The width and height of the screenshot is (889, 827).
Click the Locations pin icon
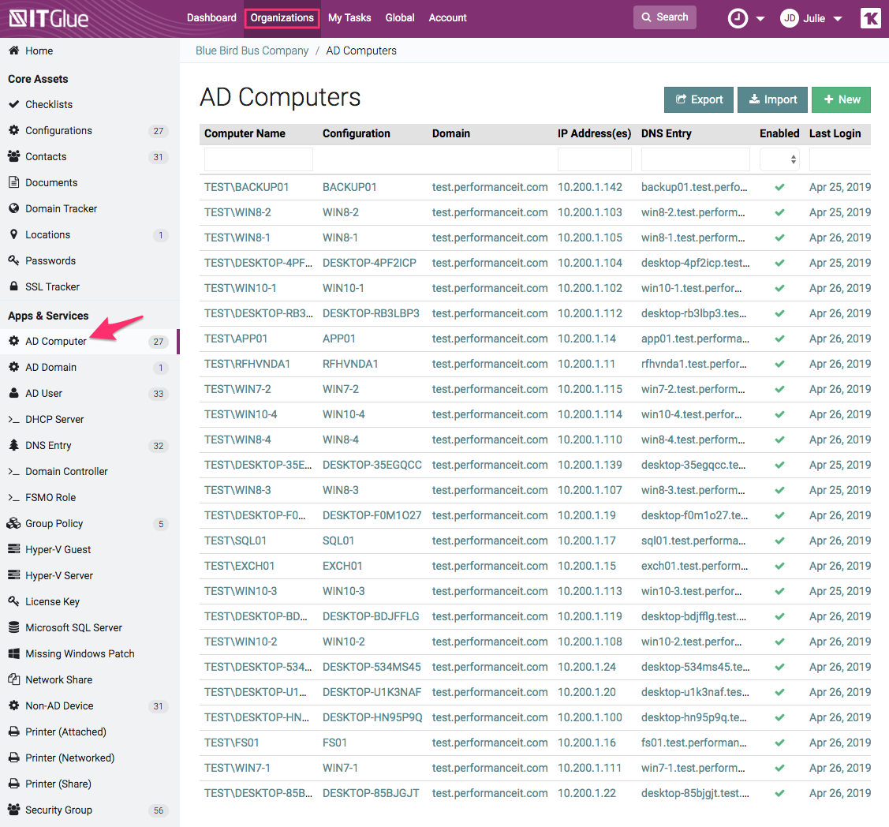click(13, 235)
